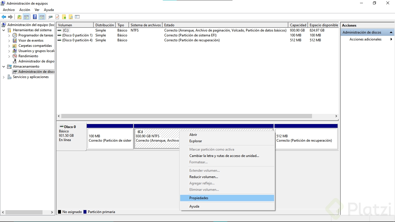Click the 824.97 GB free space cell
This screenshot has width=395, height=222.
click(317, 30)
